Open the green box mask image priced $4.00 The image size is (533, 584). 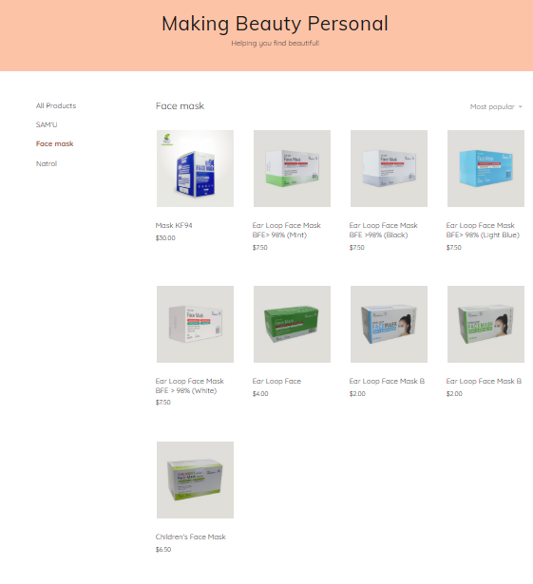pos(292,324)
